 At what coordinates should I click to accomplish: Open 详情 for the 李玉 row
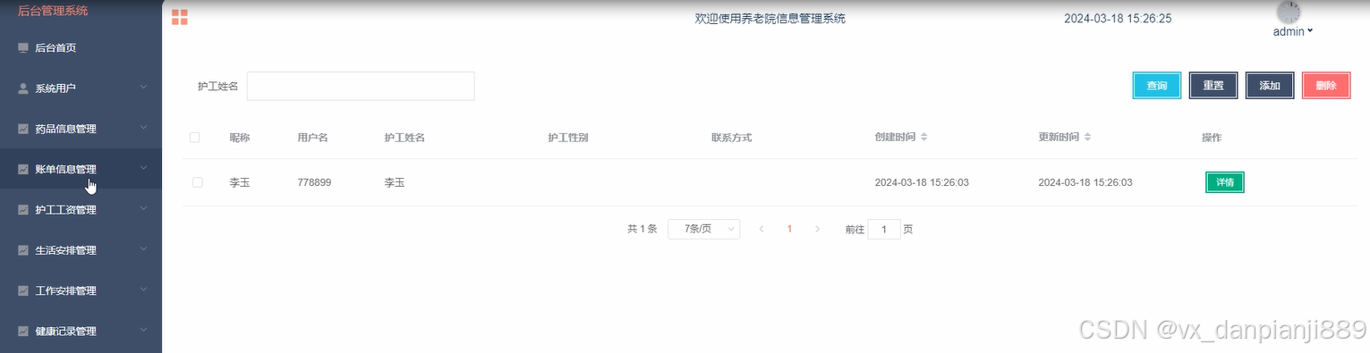click(1225, 182)
